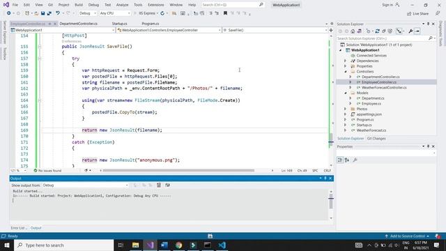Switch to Program.cs tab
Viewport: 446px width, 251px height.
point(151,24)
